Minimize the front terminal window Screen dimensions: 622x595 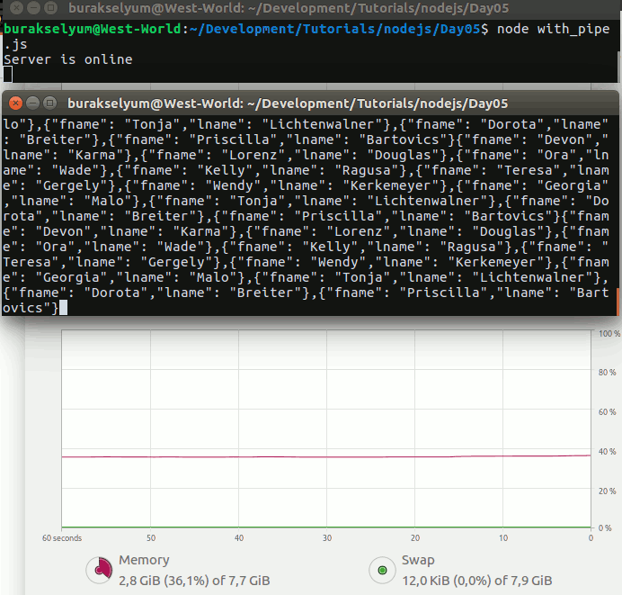[32, 104]
